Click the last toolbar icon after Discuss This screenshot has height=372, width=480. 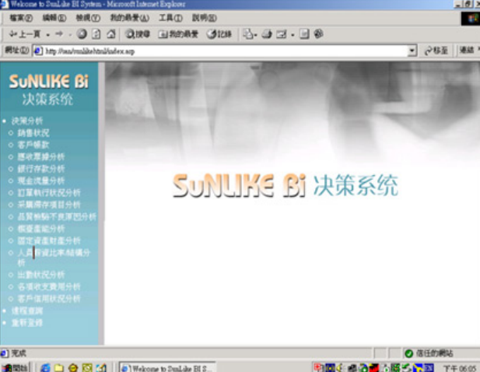coord(319,34)
